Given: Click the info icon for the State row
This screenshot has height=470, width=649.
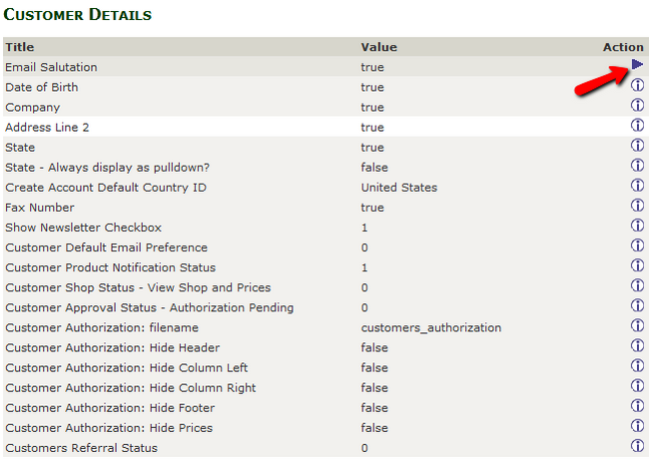Looking at the screenshot, I should [x=637, y=146].
